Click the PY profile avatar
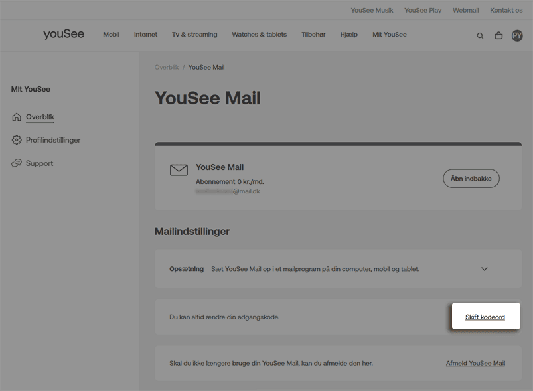533x391 pixels. [x=517, y=36]
